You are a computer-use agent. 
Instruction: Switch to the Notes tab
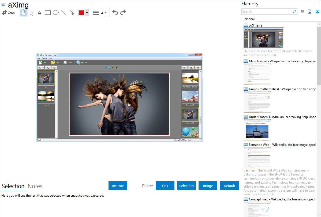click(35, 186)
